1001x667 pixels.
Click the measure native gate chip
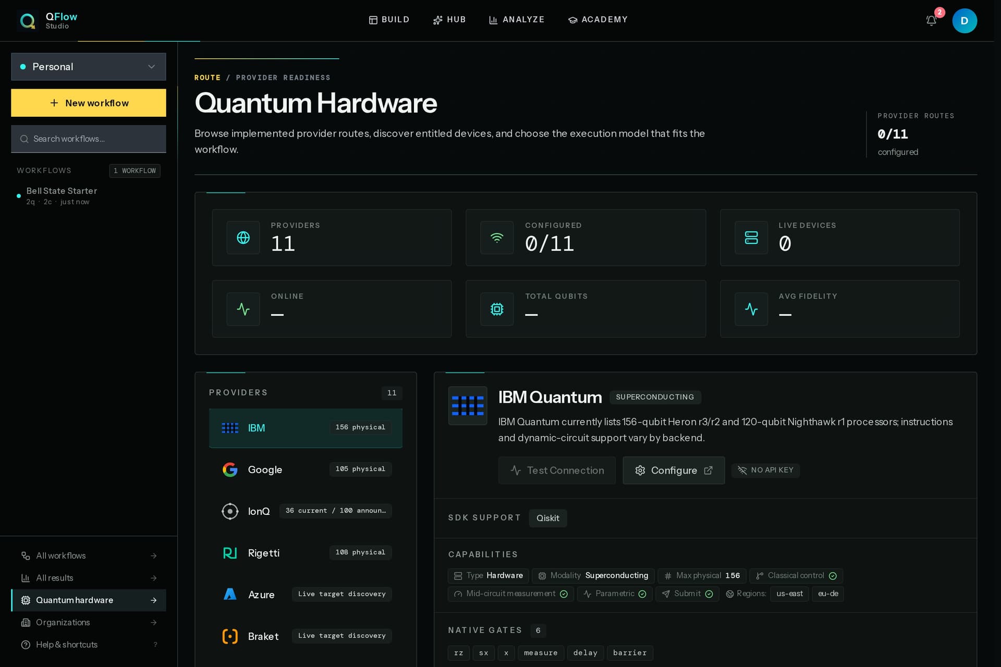click(x=541, y=653)
